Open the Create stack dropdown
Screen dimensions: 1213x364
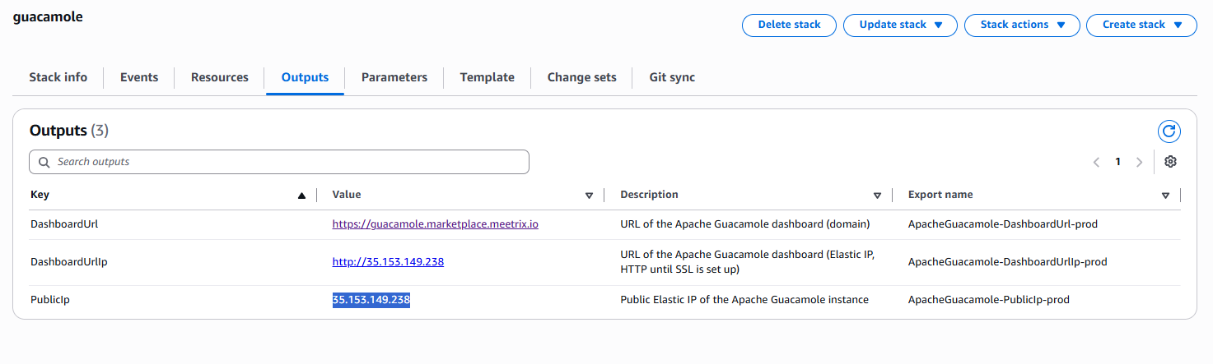click(1141, 25)
